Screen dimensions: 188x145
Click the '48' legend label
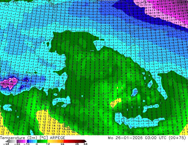[85, 144]
